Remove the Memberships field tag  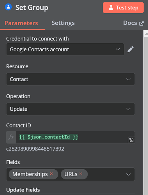pyautogui.click(x=51, y=174)
